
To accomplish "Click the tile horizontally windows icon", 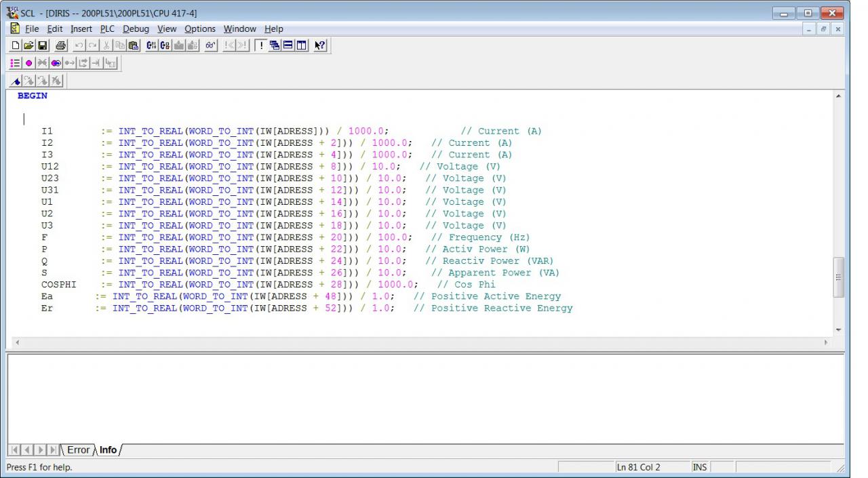I will pos(288,45).
